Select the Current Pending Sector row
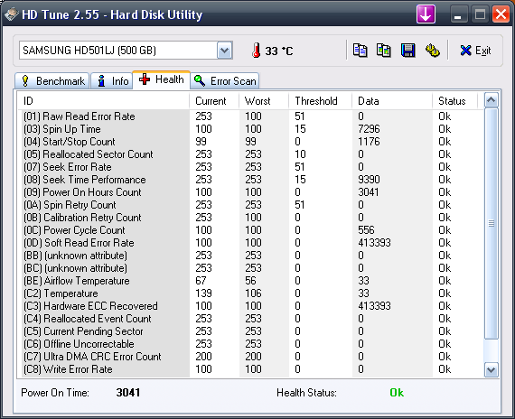Viewport: 515px width, 419px height. 250,331
